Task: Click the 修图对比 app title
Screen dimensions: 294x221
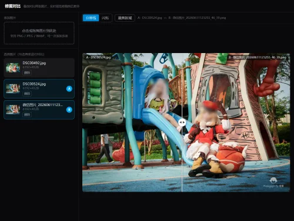Action: click(13, 6)
